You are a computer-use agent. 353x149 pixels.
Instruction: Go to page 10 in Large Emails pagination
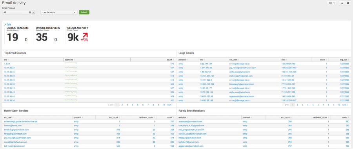pos(339,105)
